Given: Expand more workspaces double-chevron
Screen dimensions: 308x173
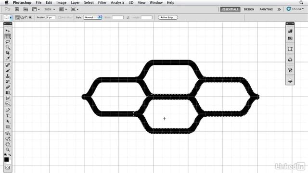Looking at the screenshot, I should point(279,9).
